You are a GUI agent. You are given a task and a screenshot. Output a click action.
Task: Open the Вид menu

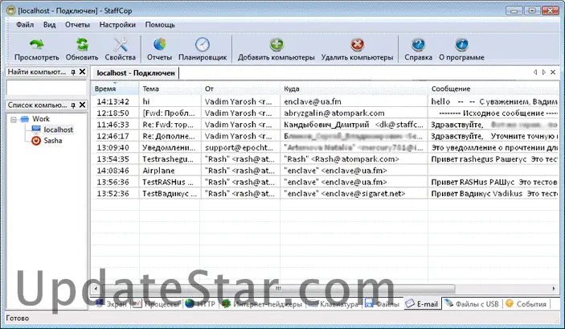point(49,25)
